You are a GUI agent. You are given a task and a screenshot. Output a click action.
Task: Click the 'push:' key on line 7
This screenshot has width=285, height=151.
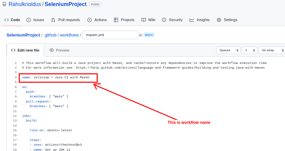30,92
